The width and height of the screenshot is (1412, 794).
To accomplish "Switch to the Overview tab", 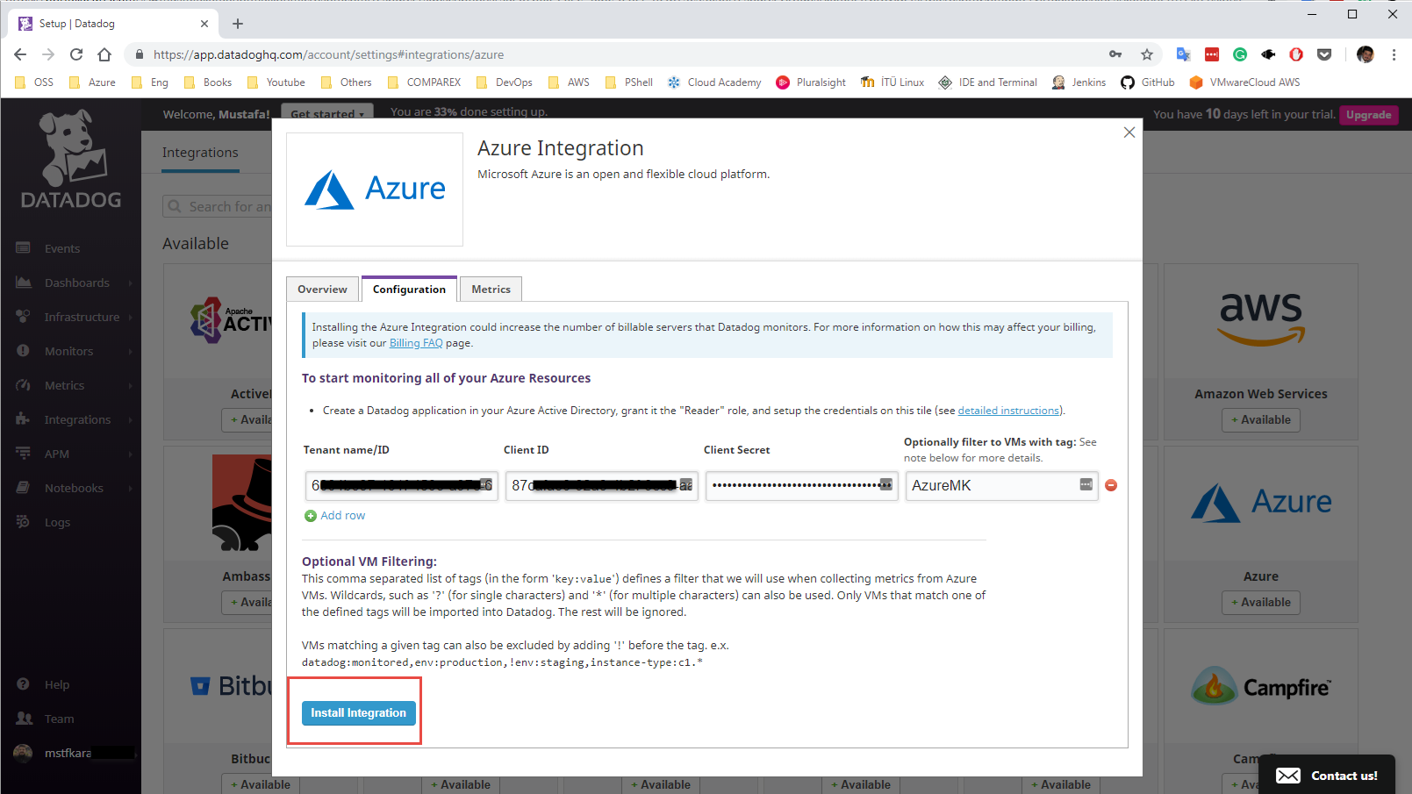I will [x=322, y=290].
